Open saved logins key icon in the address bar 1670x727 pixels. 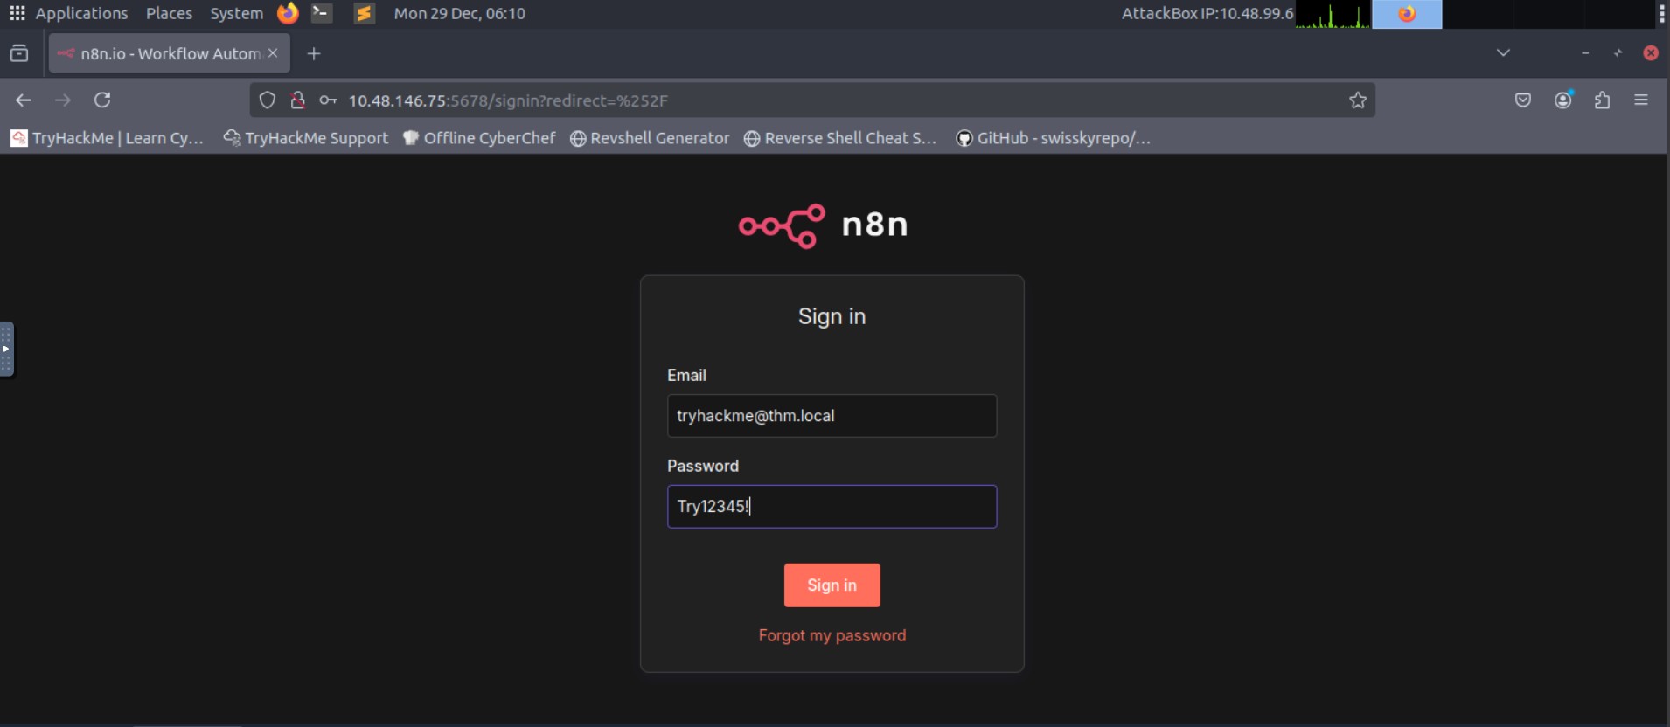click(328, 100)
